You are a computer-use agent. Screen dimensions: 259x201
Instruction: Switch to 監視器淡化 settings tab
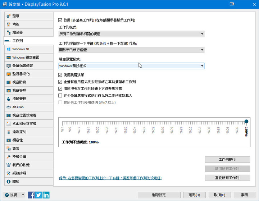coord(29,74)
